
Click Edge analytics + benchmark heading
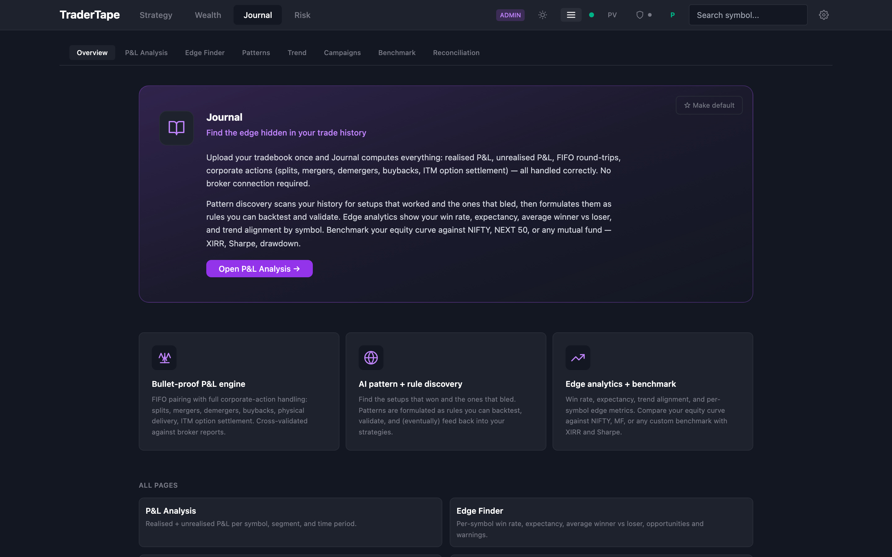coord(621,384)
